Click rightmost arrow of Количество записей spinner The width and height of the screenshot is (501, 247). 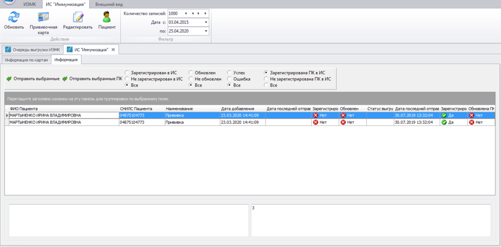click(x=206, y=13)
